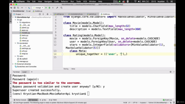Collapse the movierater folder
Image resolution: width=185 pixels, height=104 pixels.
click(15, 43)
